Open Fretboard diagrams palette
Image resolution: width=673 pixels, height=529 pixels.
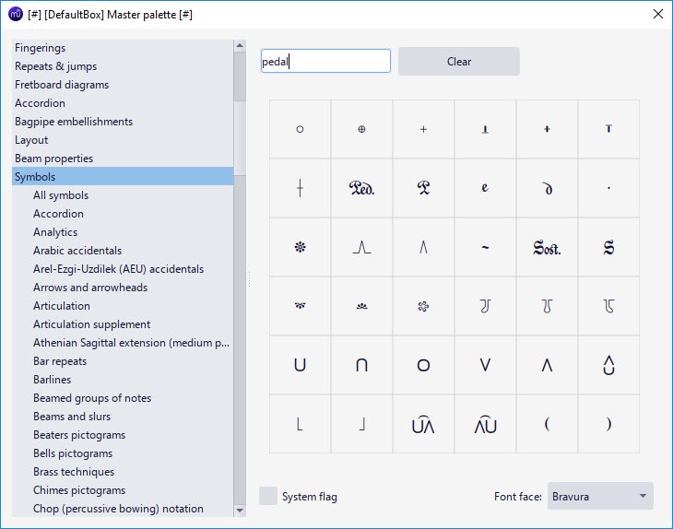(62, 85)
